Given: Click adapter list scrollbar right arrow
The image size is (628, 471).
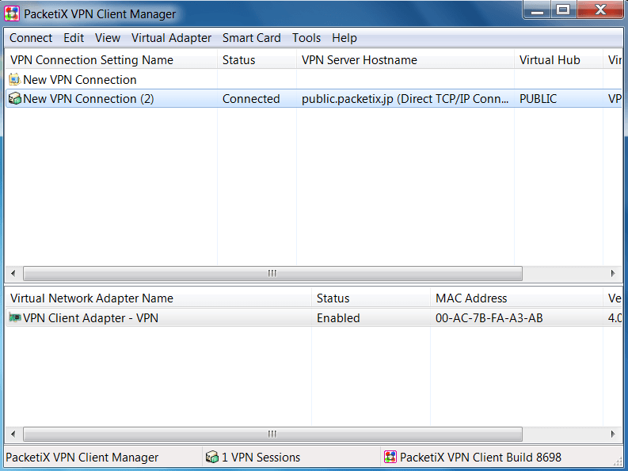Looking at the screenshot, I should tap(613, 434).
